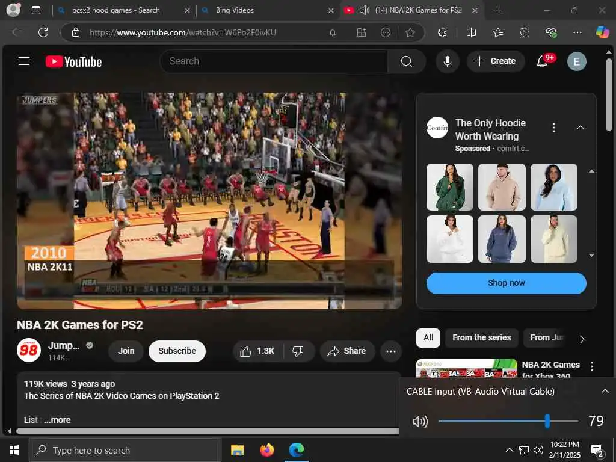
Task: Select the All filter chip
Action: click(x=428, y=338)
